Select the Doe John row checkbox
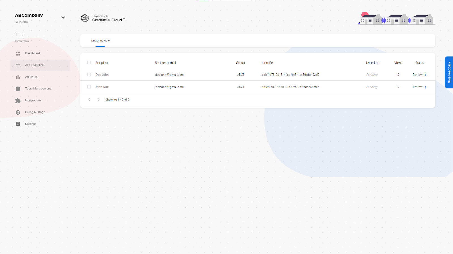453x254 pixels. (89, 75)
